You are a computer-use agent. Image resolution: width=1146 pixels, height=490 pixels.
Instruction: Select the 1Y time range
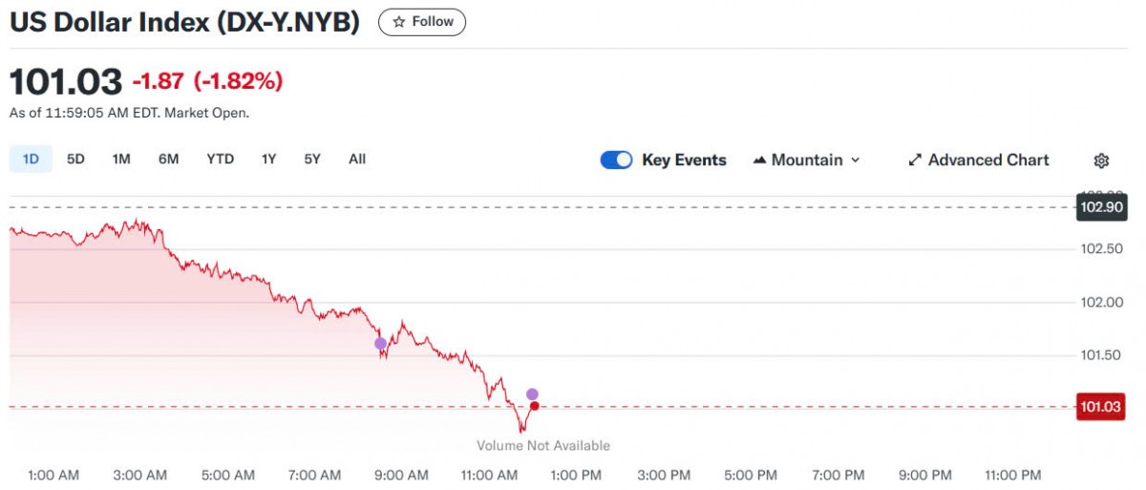pos(268,160)
